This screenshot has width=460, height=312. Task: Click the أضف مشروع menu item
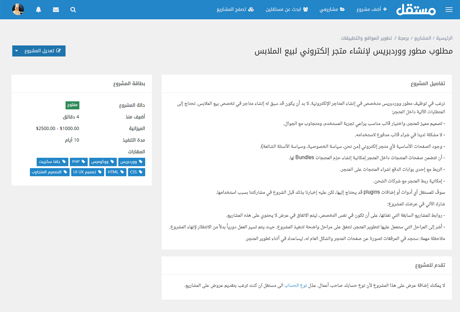pyautogui.click(x=371, y=10)
